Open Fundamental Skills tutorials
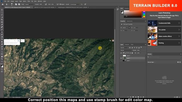The image size is (182, 102). [164, 23]
